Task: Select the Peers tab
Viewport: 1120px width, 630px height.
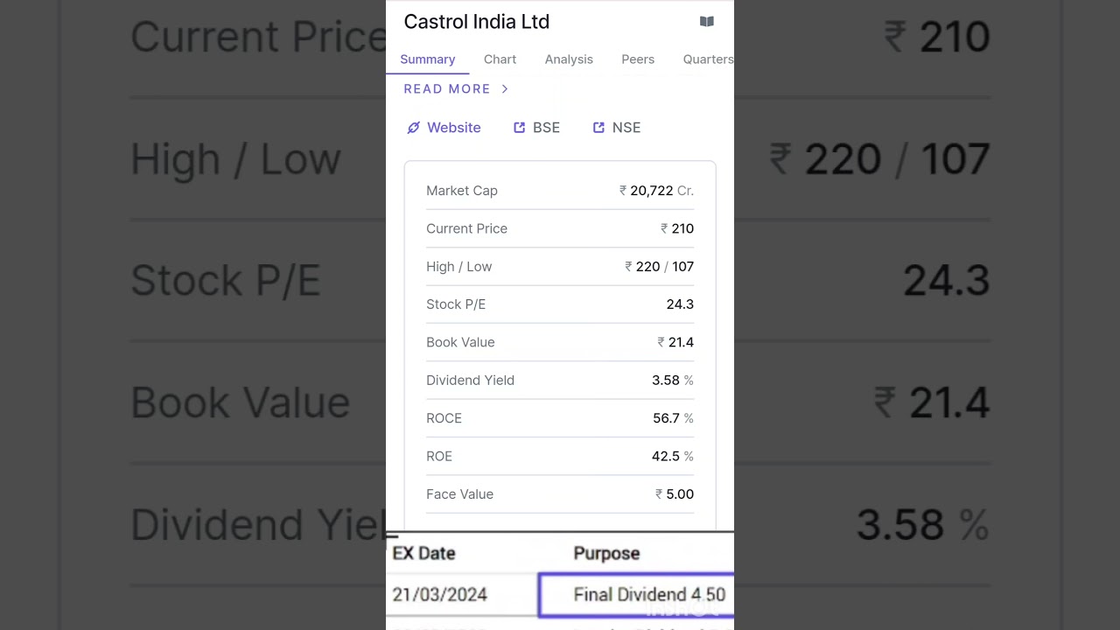Action: [638, 59]
